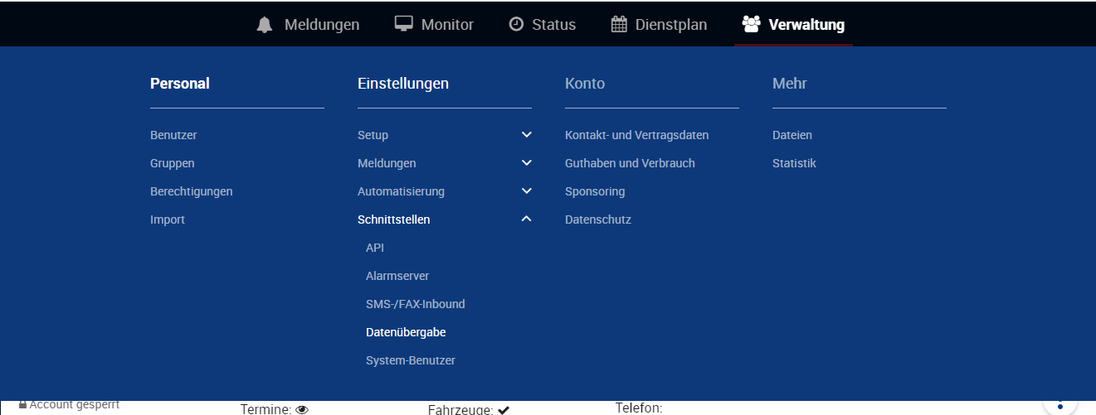The height and width of the screenshot is (415, 1096).
Task: Click the people icon beside Verwaltung
Action: 752,24
